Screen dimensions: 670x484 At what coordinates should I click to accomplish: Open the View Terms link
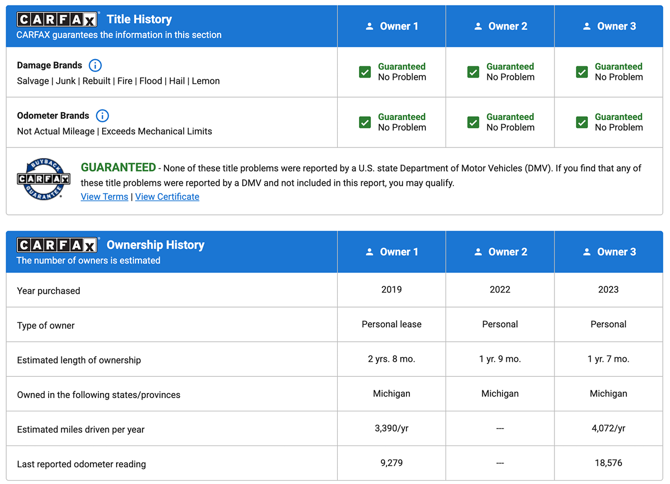pos(104,197)
